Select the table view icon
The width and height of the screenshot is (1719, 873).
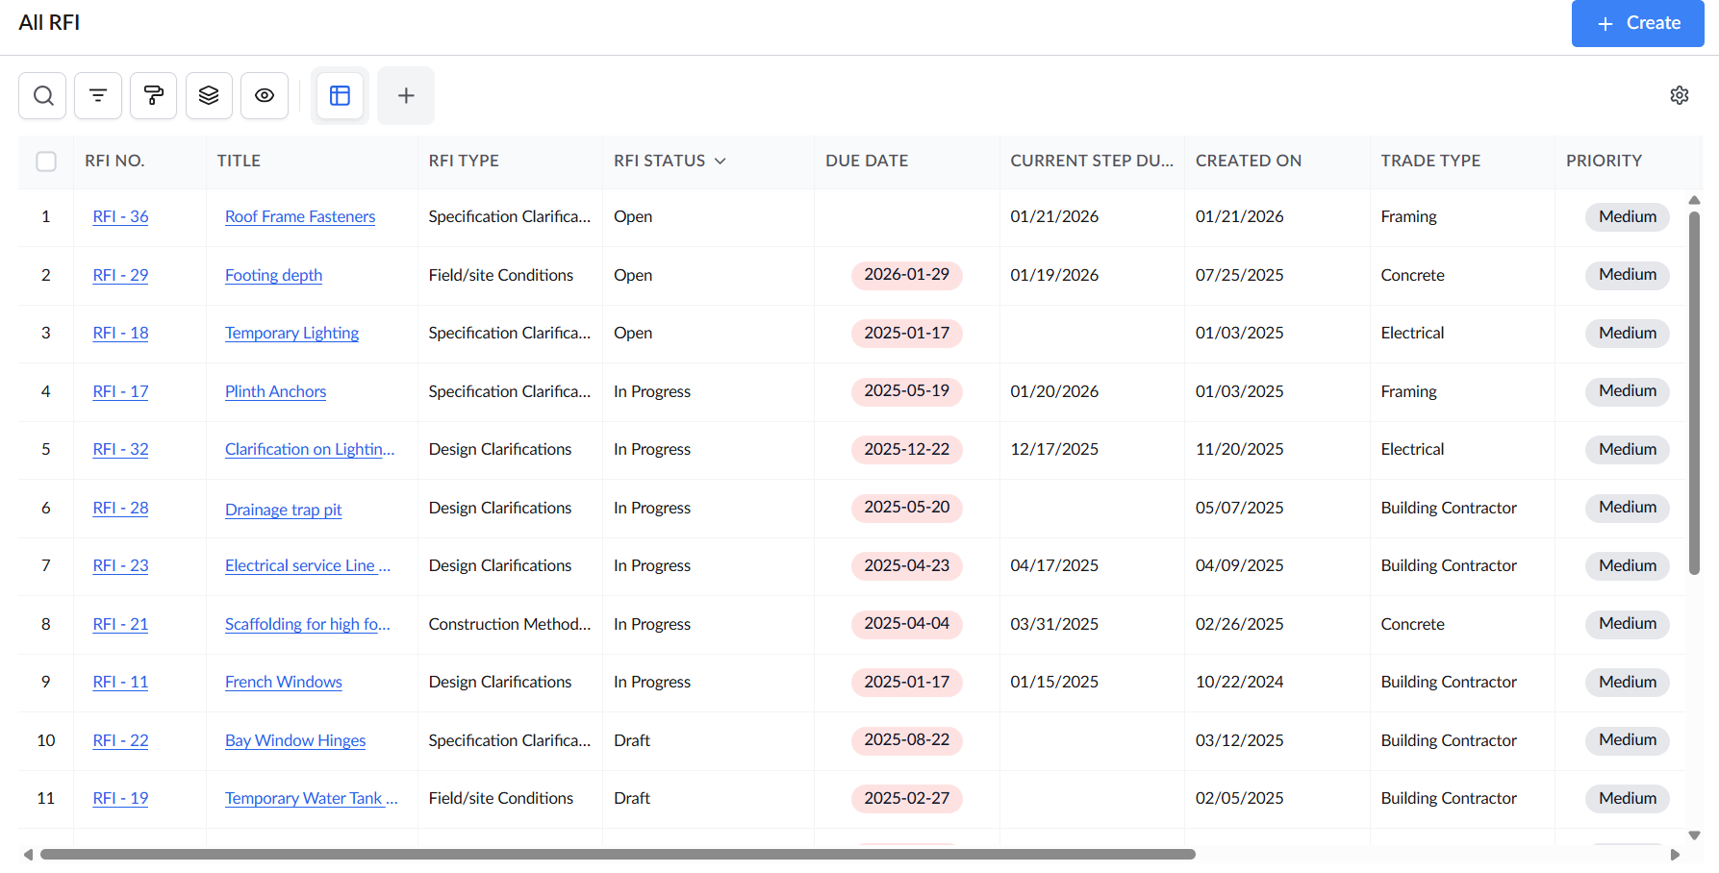341,95
